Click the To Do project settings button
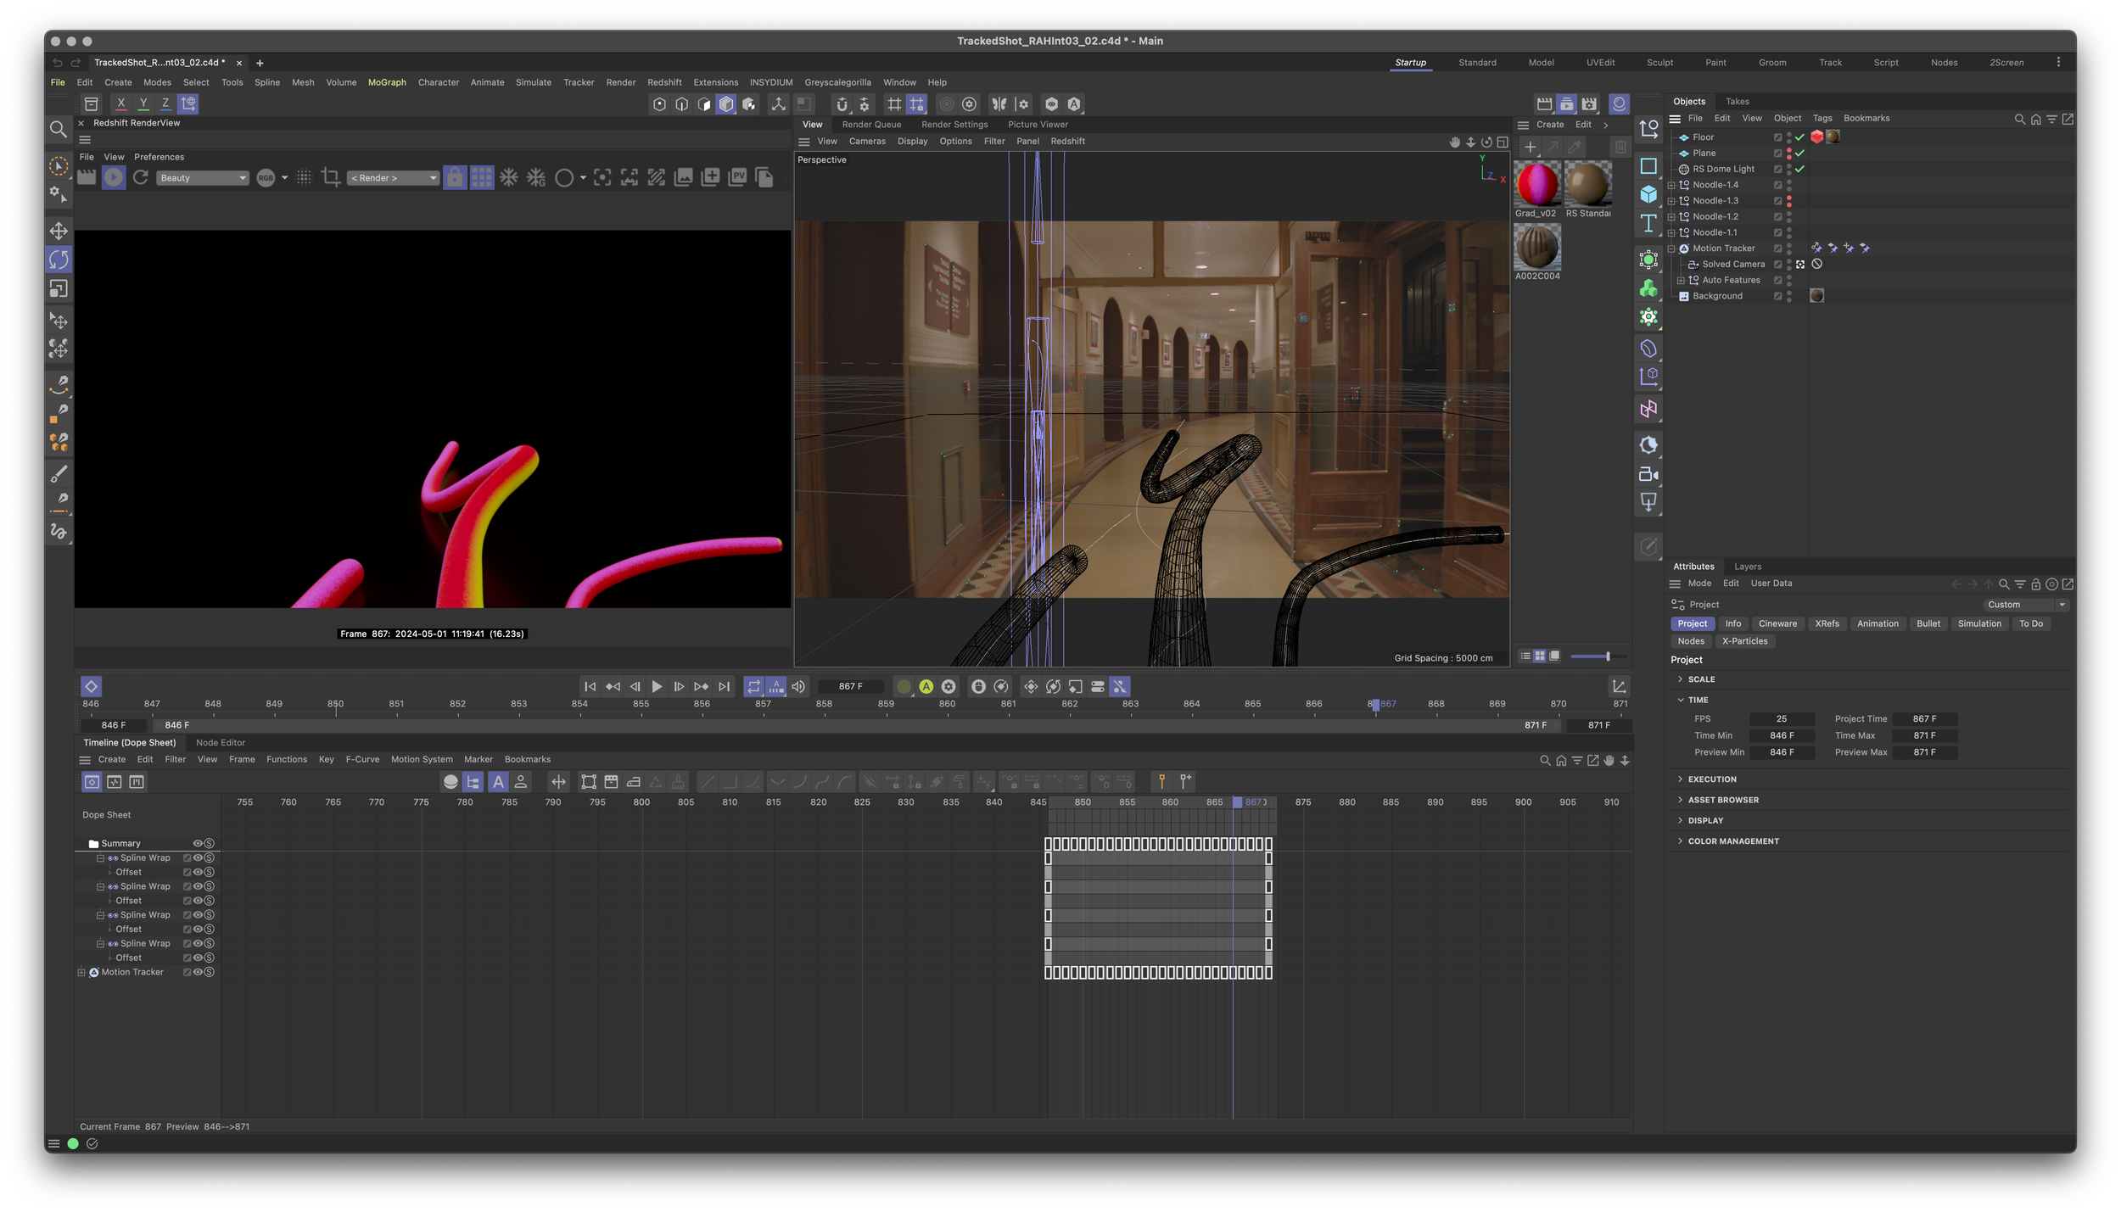This screenshot has width=2121, height=1212. click(2031, 623)
